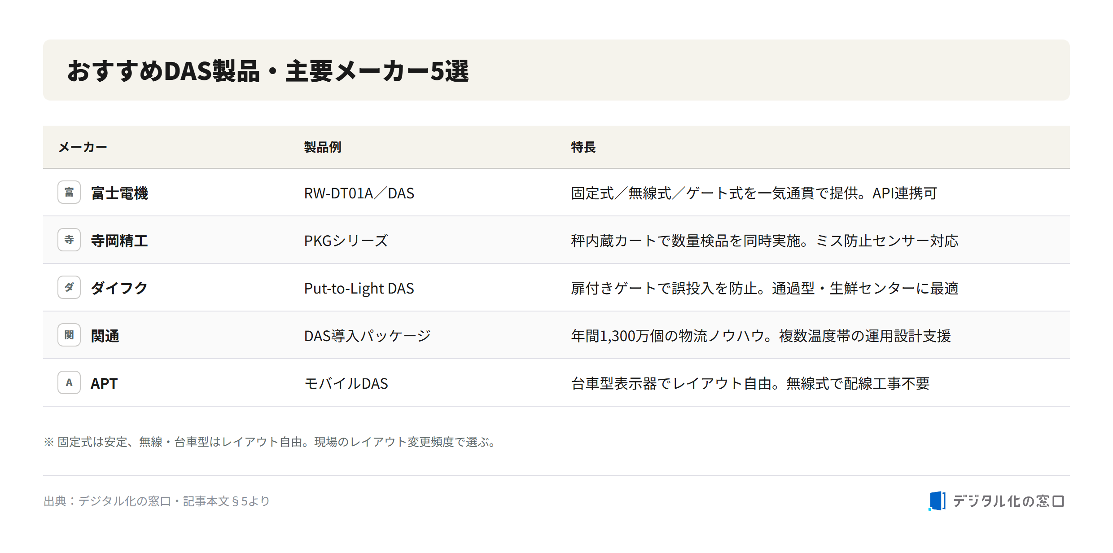Click the blue デジタル化の窓口 logo icon

point(937,501)
